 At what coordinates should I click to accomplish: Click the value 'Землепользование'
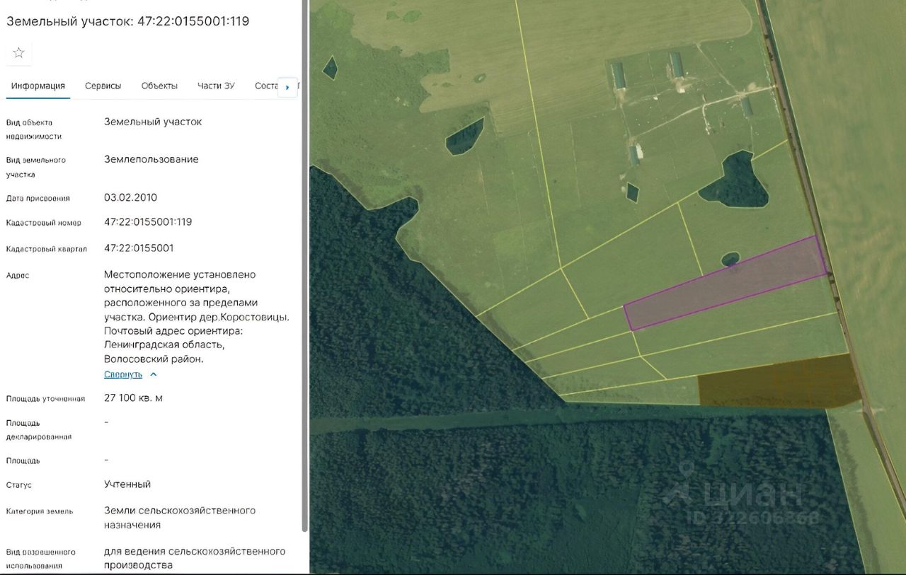(151, 159)
